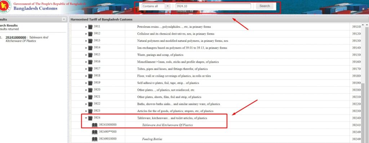The width and height of the screenshot is (369, 143).
Task: Click the book icon for heading 3915
Action: [90, 55]
